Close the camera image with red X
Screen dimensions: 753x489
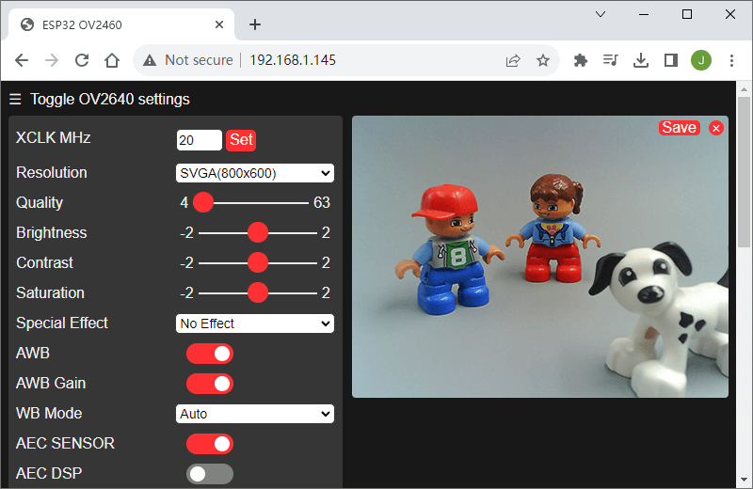coord(716,128)
